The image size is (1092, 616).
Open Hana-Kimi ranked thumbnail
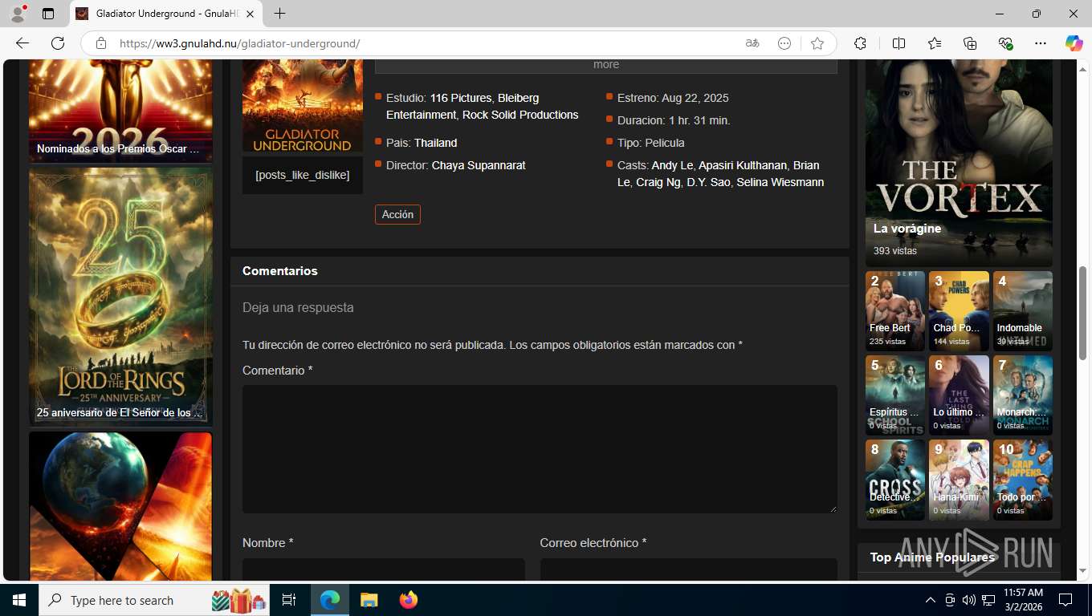959,480
